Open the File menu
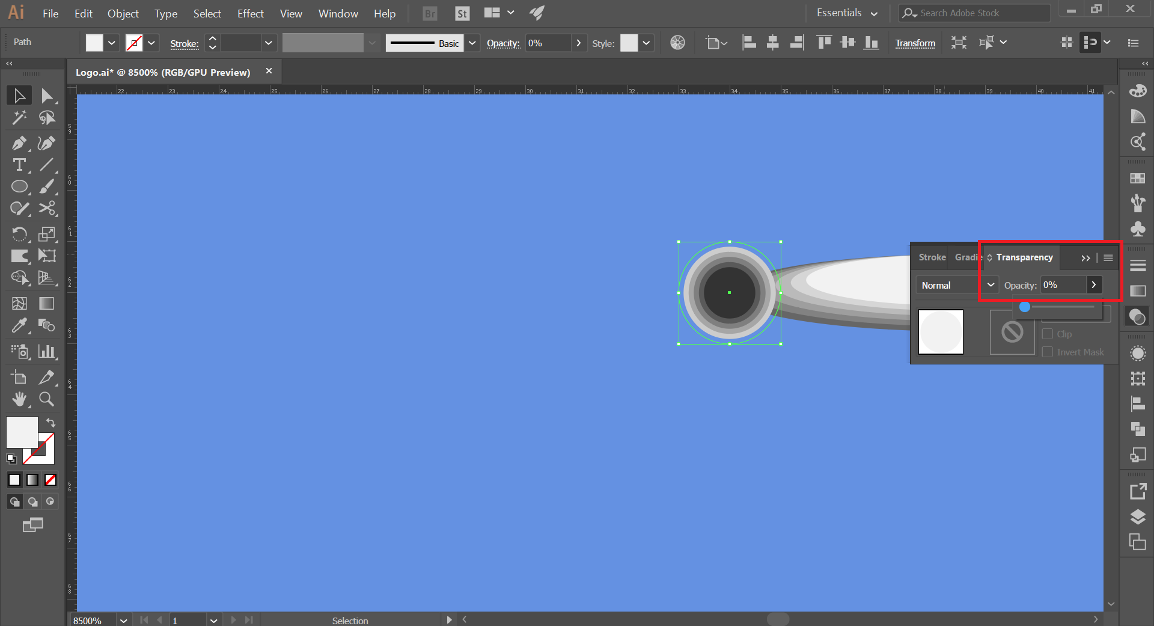 click(x=50, y=13)
